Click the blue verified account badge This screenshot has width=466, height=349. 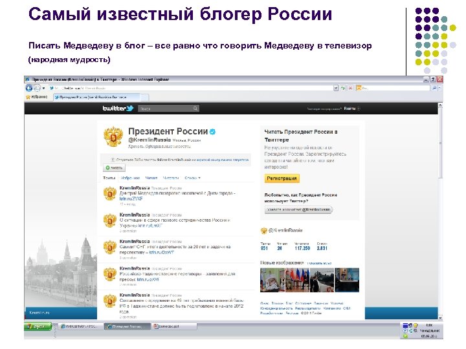coord(213,132)
